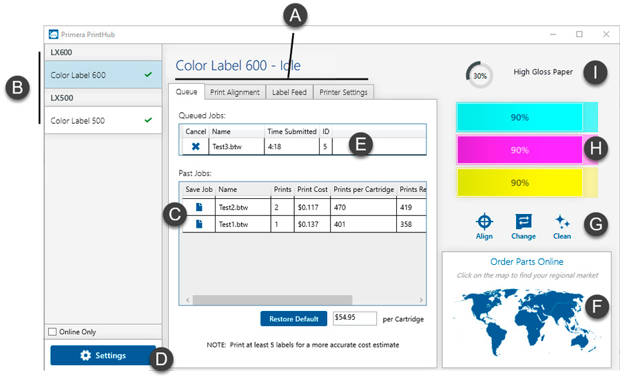Open the Settings button
This screenshot has height=379, width=620.
click(x=103, y=356)
